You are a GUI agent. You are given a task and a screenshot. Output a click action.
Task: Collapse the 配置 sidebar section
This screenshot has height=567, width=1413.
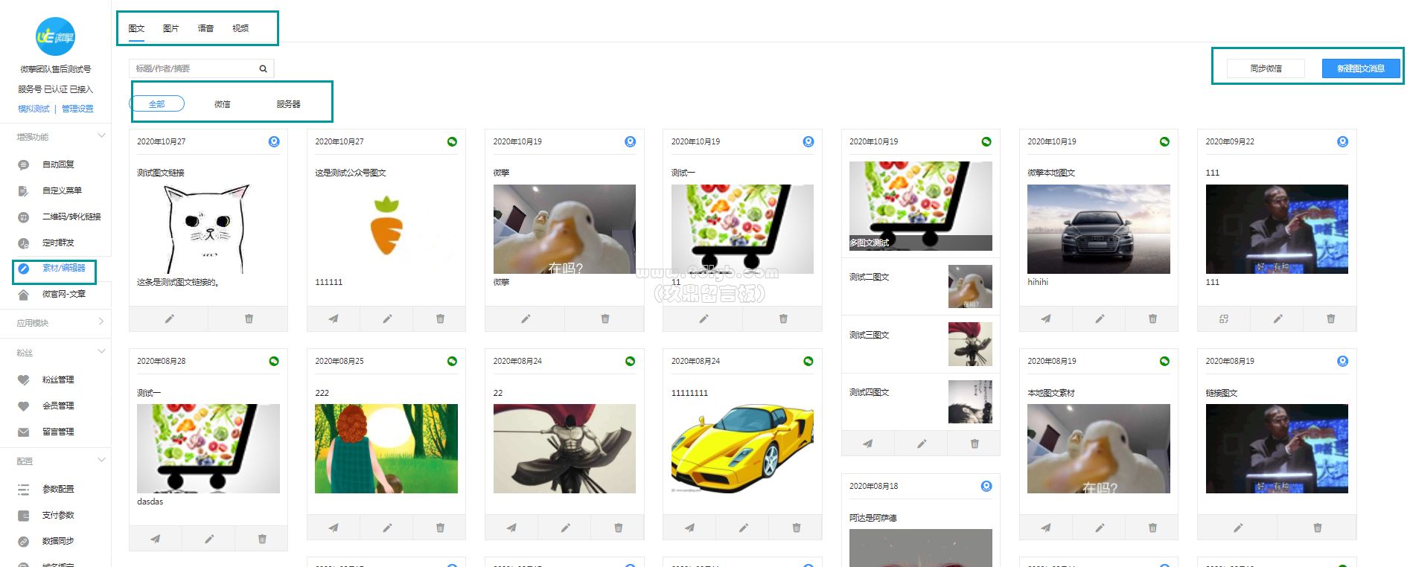(x=101, y=461)
